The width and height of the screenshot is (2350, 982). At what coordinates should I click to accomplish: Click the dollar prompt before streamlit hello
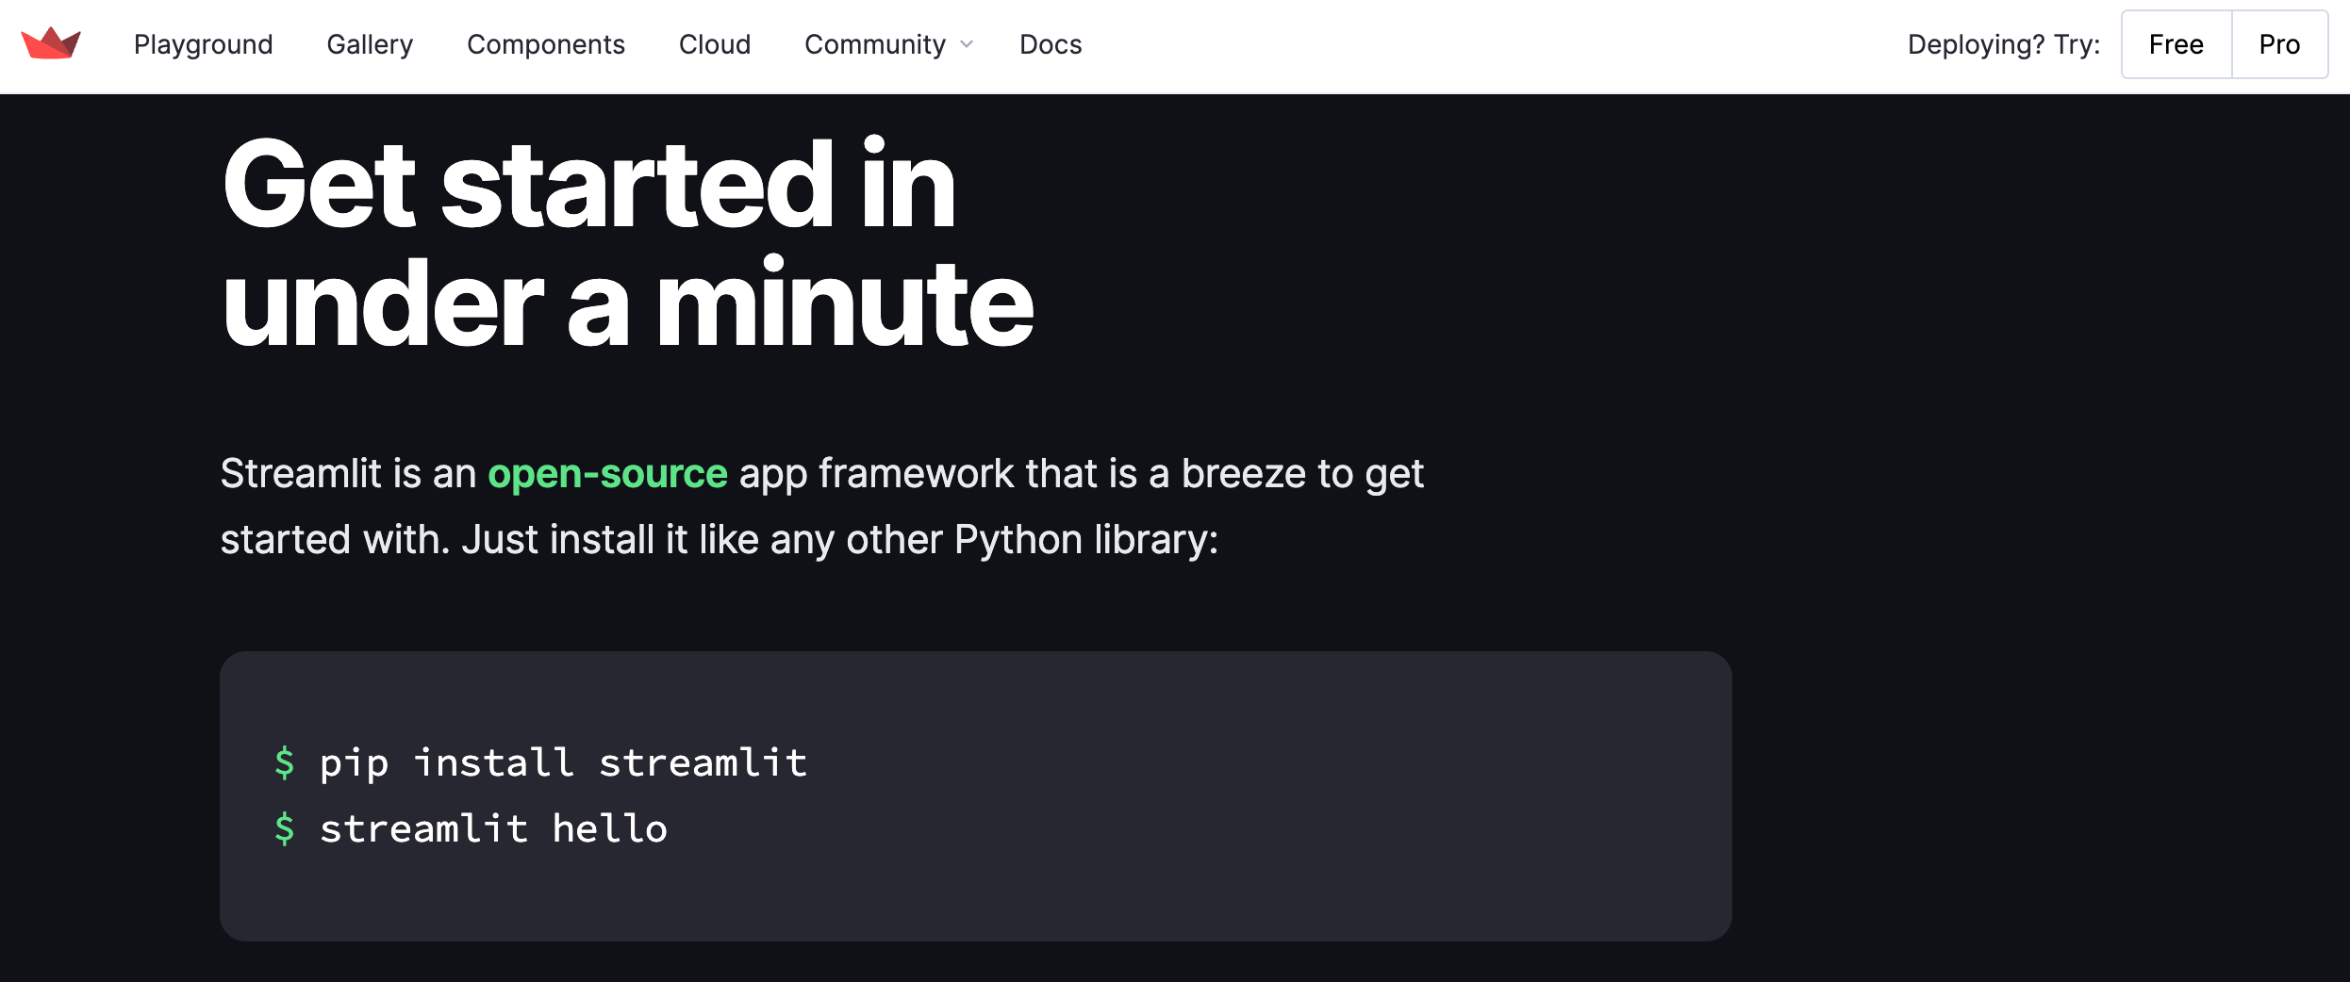point(284,828)
